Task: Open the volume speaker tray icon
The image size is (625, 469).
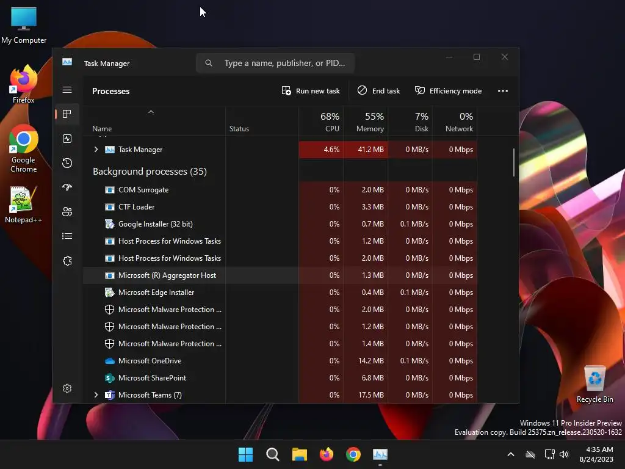Action: [564, 454]
